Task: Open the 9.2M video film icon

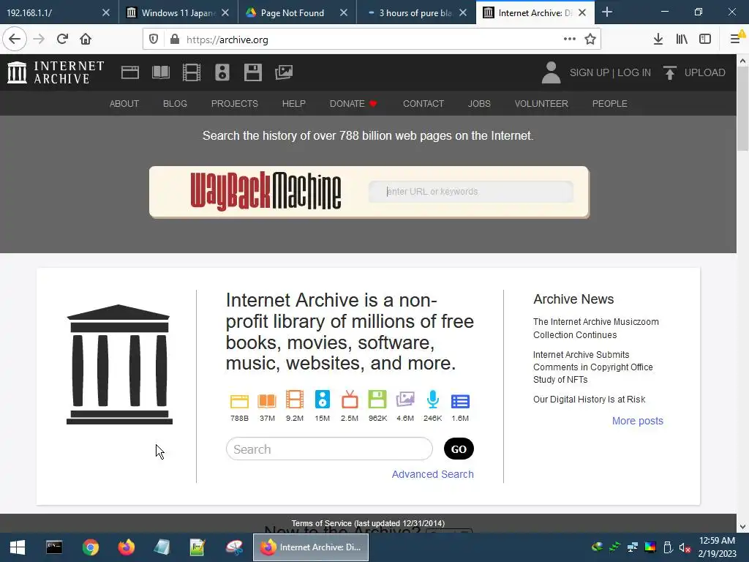Action: click(x=295, y=400)
